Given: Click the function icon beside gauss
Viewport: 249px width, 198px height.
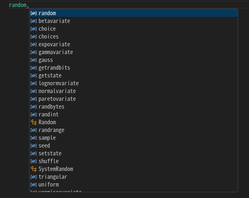Looking at the screenshot, I should point(34,60).
